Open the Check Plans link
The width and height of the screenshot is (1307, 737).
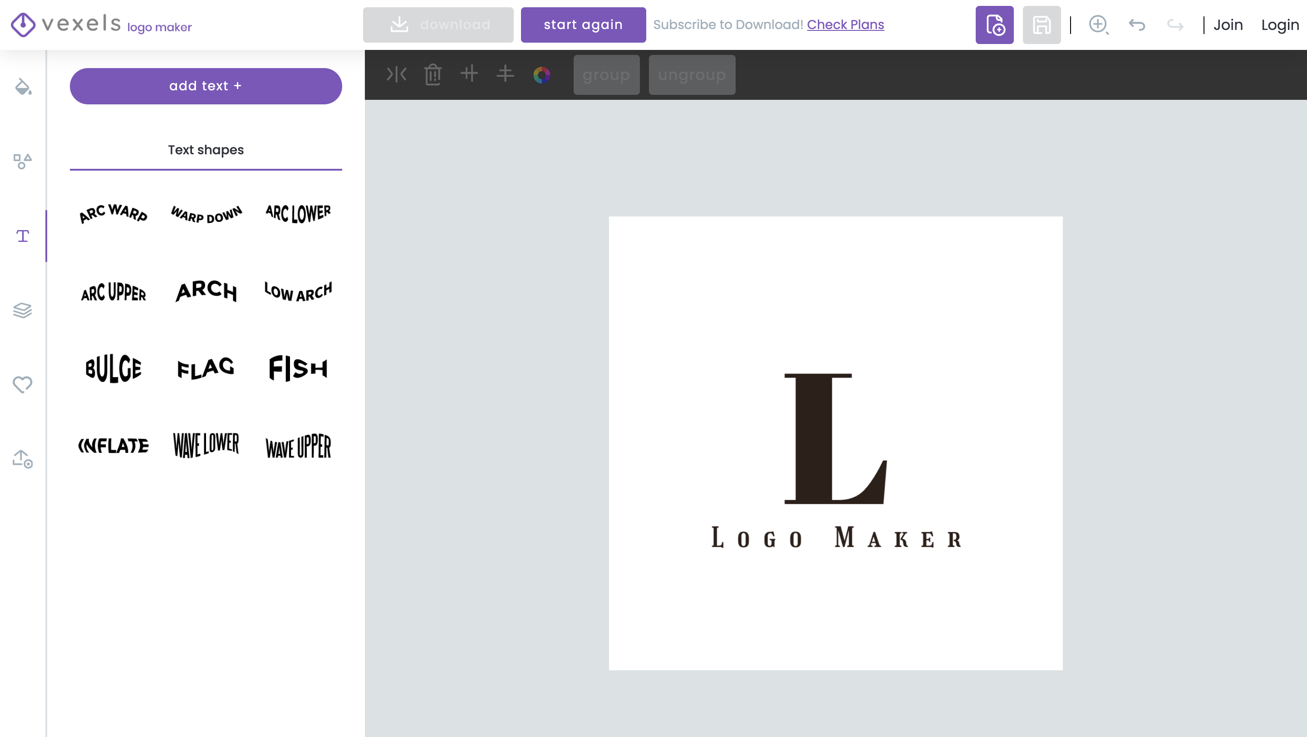[x=845, y=25]
